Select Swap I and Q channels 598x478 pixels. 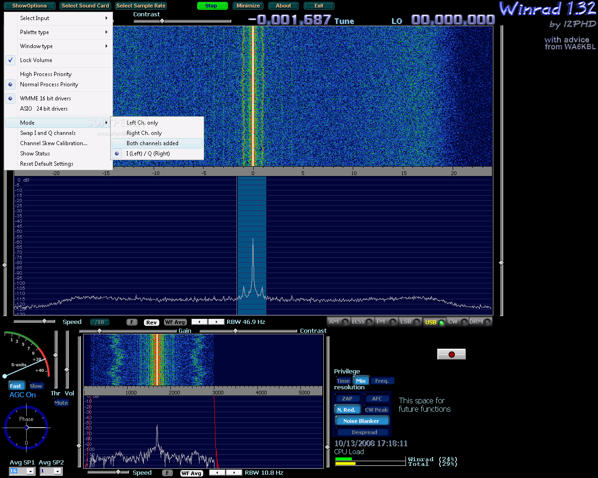coord(58,133)
